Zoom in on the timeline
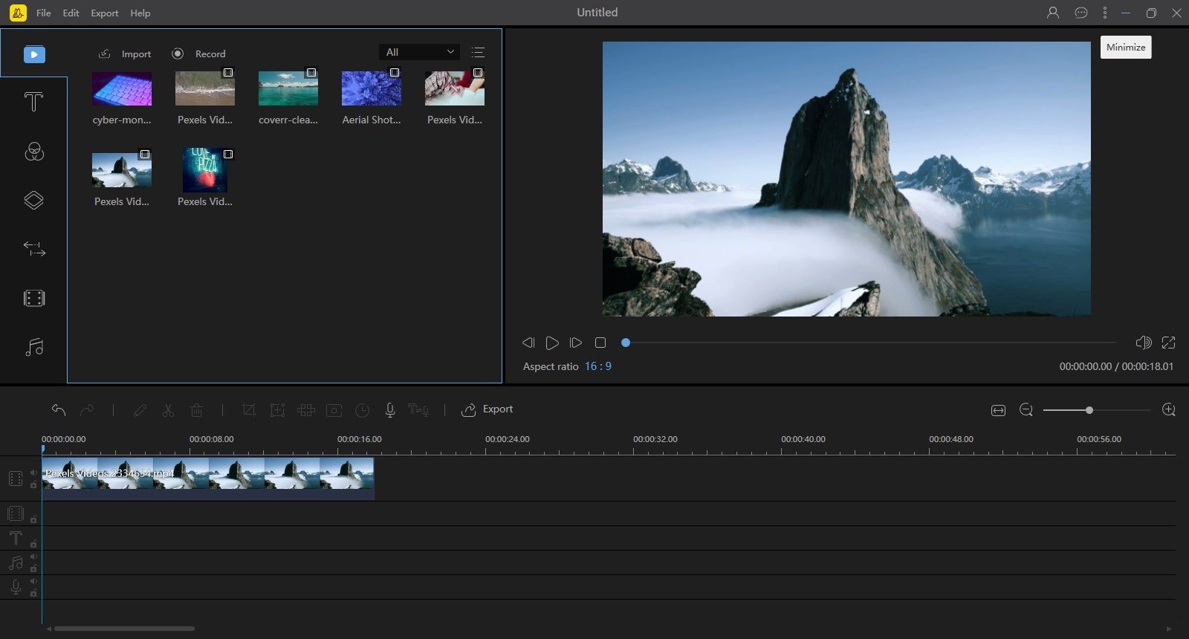 pyautogui.click(x=1168, y=410)
